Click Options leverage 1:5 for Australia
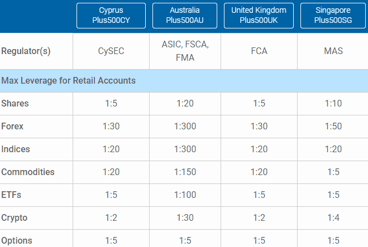The width and height of the screenshot is (368, 247). tap(185, 241)
